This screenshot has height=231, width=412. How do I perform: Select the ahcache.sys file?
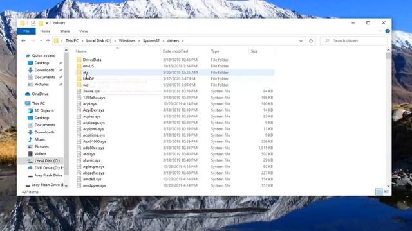93,173
